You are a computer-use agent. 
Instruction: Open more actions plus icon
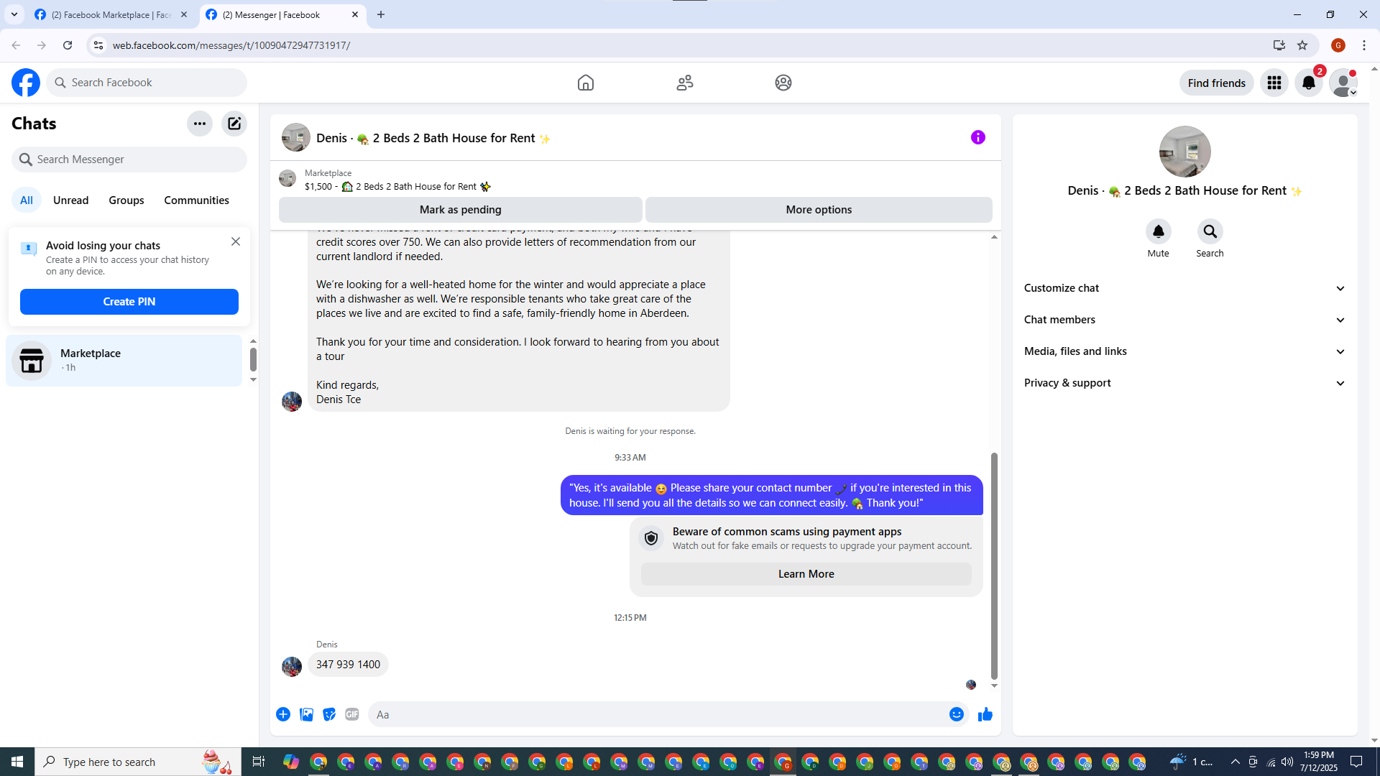[x=283, y=714]
